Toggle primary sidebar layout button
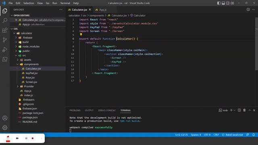 tap(219, 3)
